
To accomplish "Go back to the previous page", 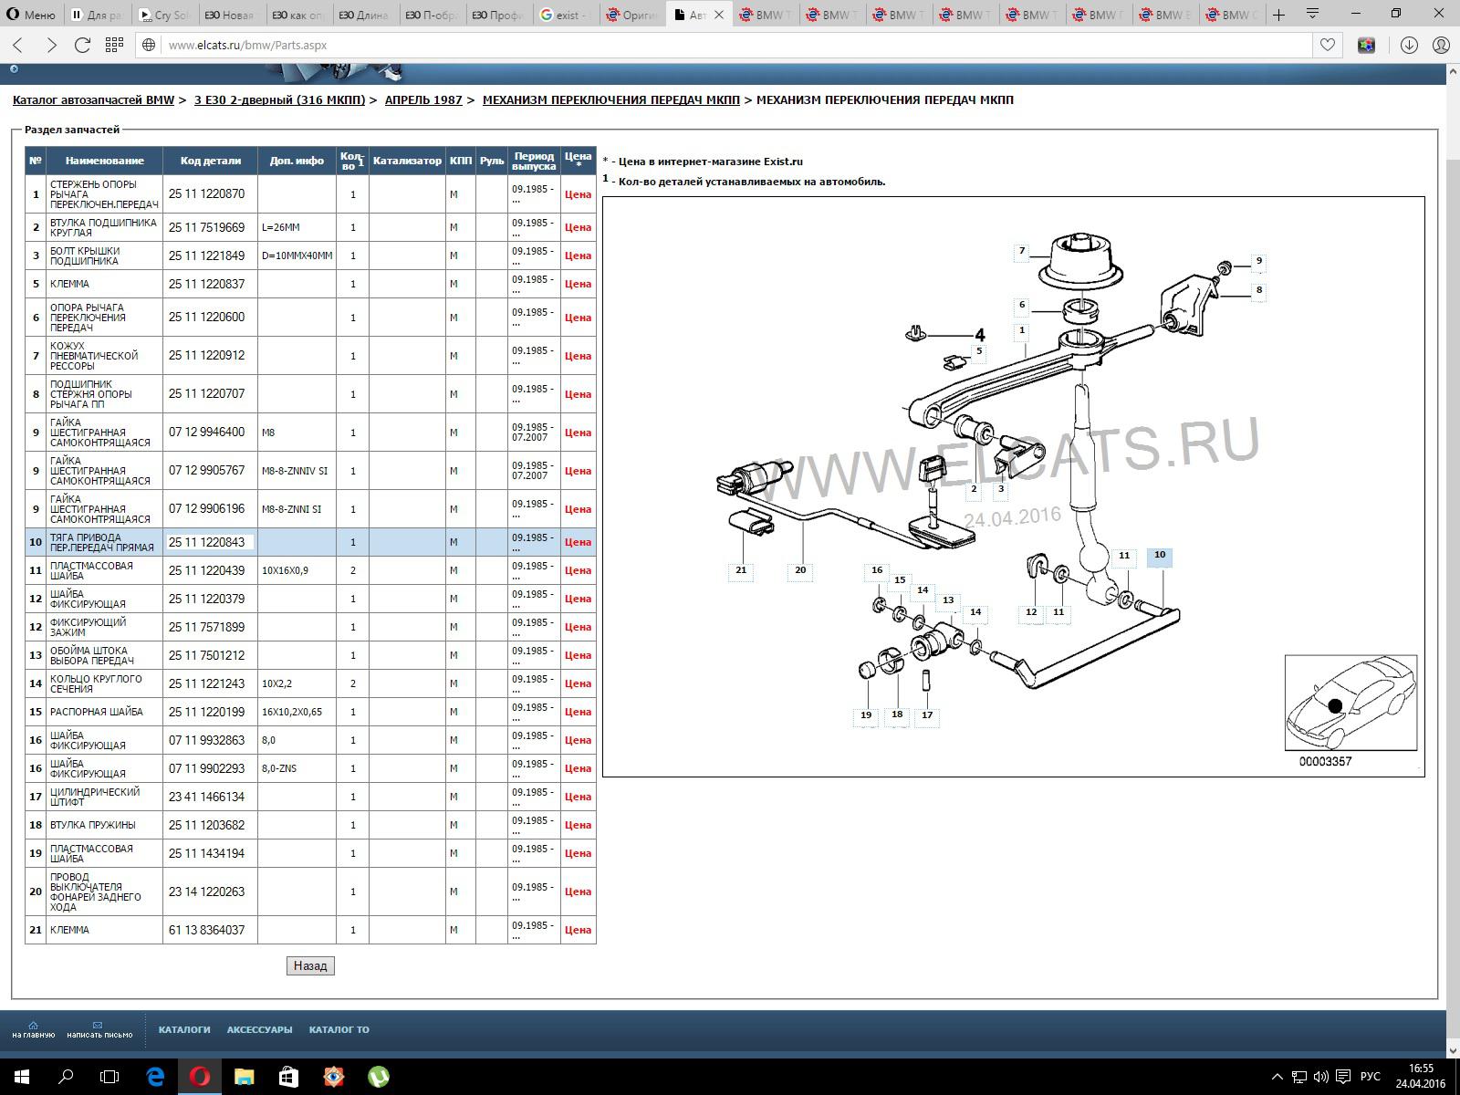I will pos(18,45).
